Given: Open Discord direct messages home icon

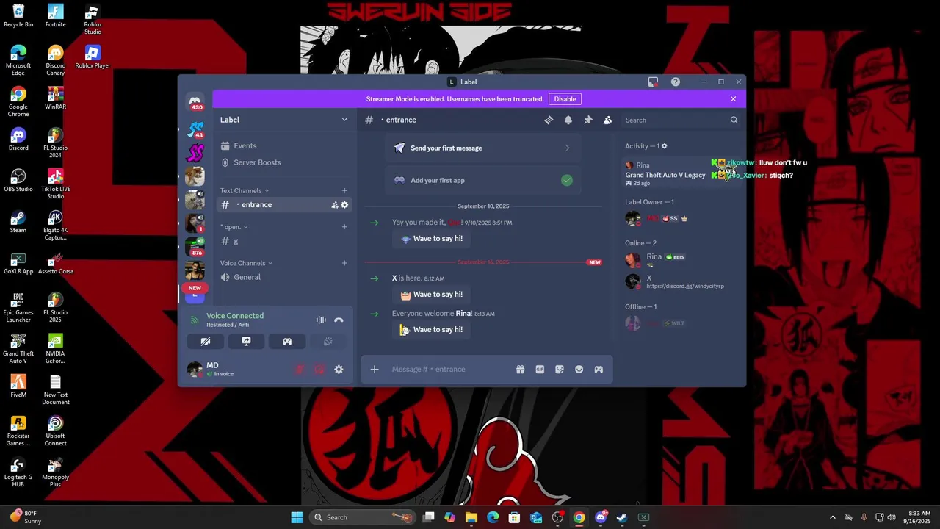Looking at the screenshot, I should [x=195, y=102].
